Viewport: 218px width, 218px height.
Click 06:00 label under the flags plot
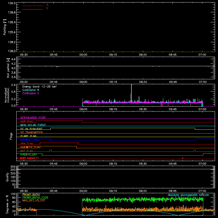pyautogui.click(x=83, y=164)
